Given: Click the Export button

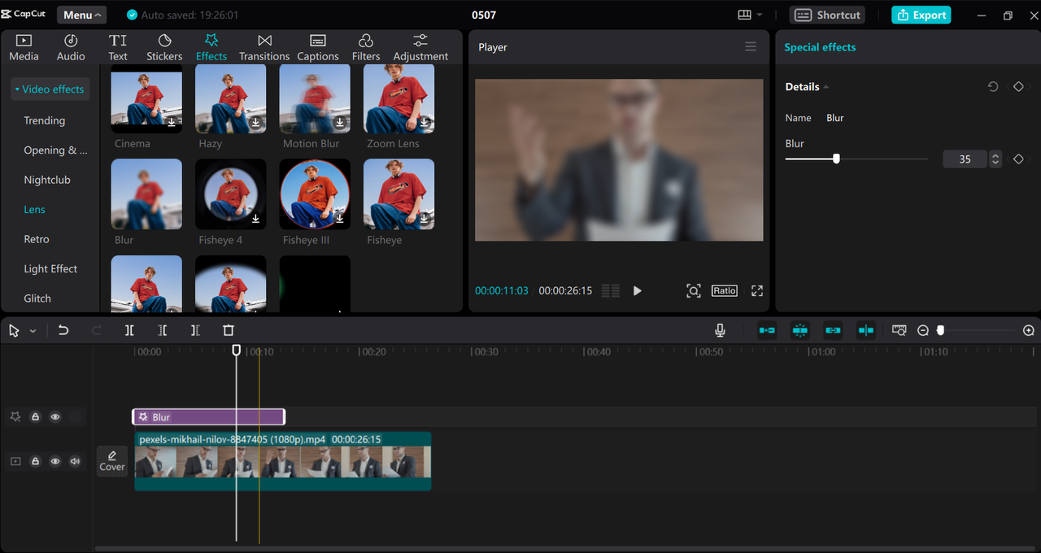Looking at the screenshot, I should pos(921,15).
